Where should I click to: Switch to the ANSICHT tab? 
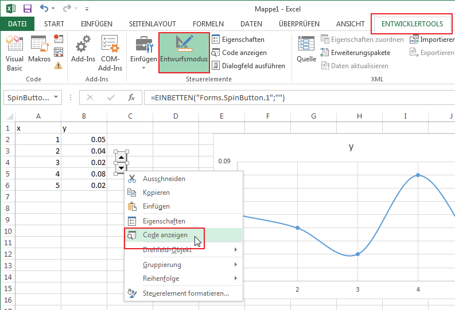pyautogui.click(x=350, y=23)
